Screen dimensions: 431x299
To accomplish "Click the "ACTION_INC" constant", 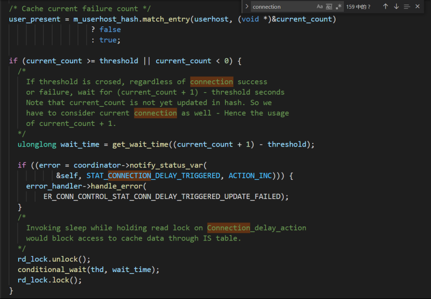I will click(x=250, y=176).
